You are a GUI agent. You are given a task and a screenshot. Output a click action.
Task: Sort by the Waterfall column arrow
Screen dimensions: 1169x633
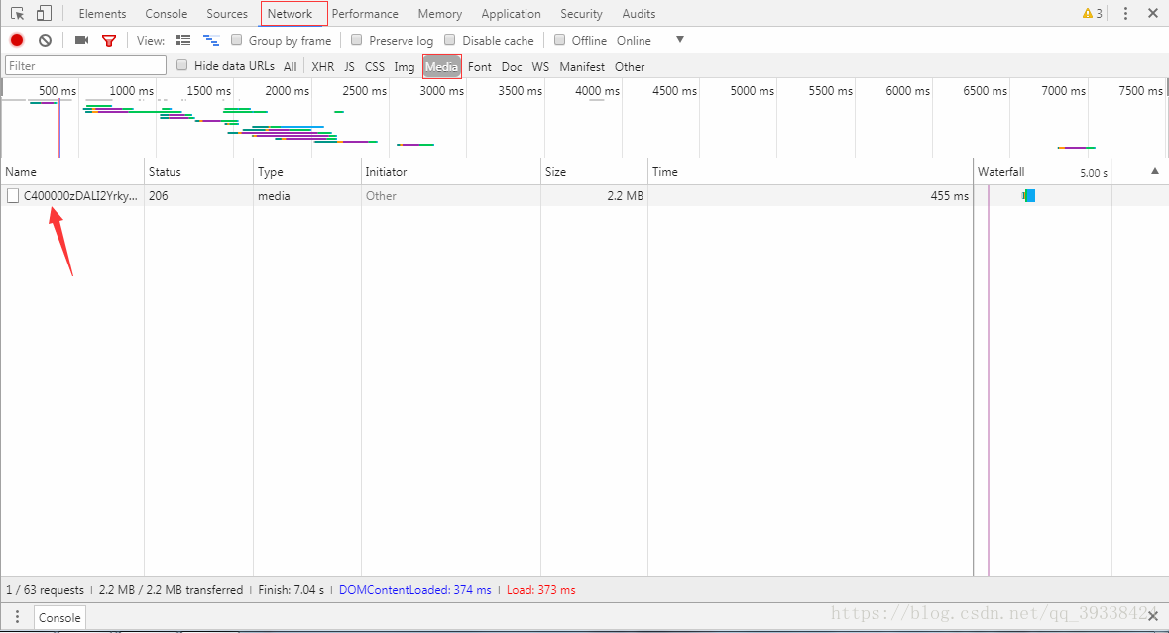tap(1155, 171)
